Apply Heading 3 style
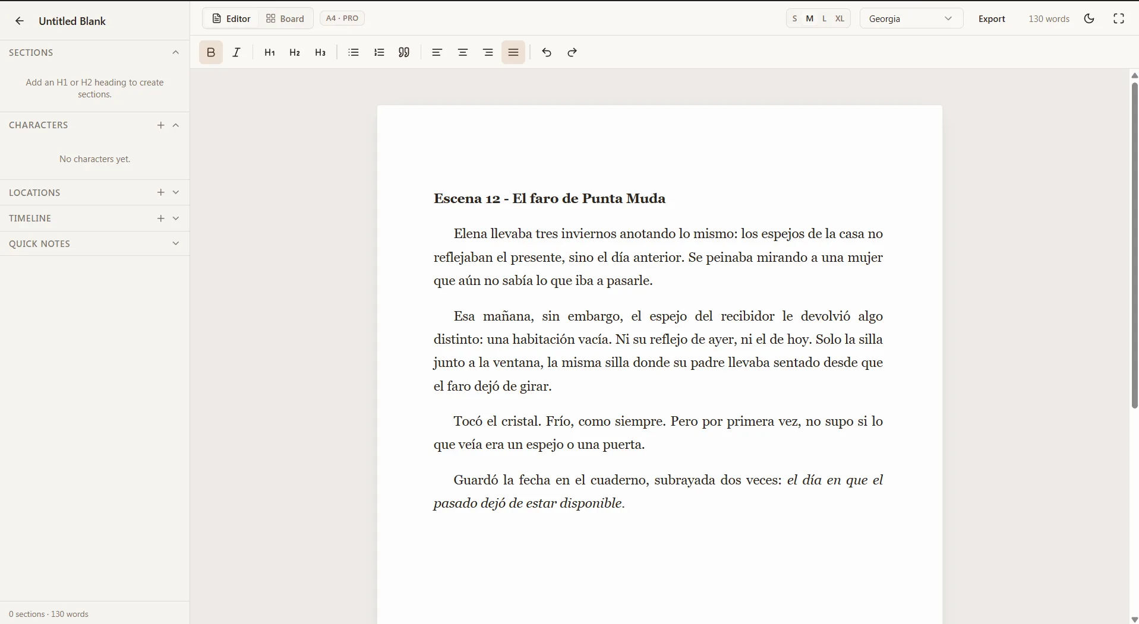 coord(320,52)
